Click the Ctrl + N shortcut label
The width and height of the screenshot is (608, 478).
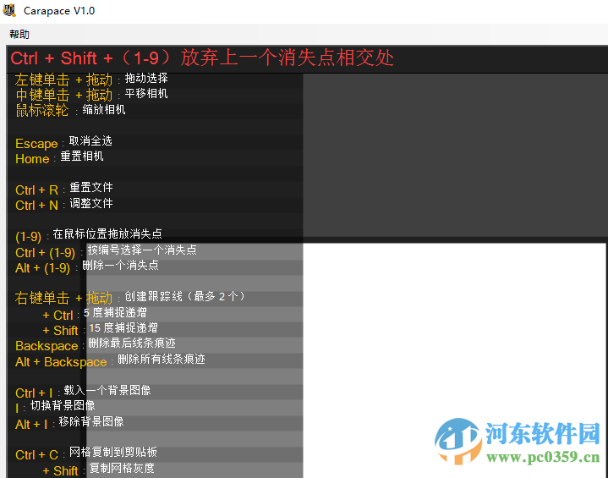click(x=37, y=206)
